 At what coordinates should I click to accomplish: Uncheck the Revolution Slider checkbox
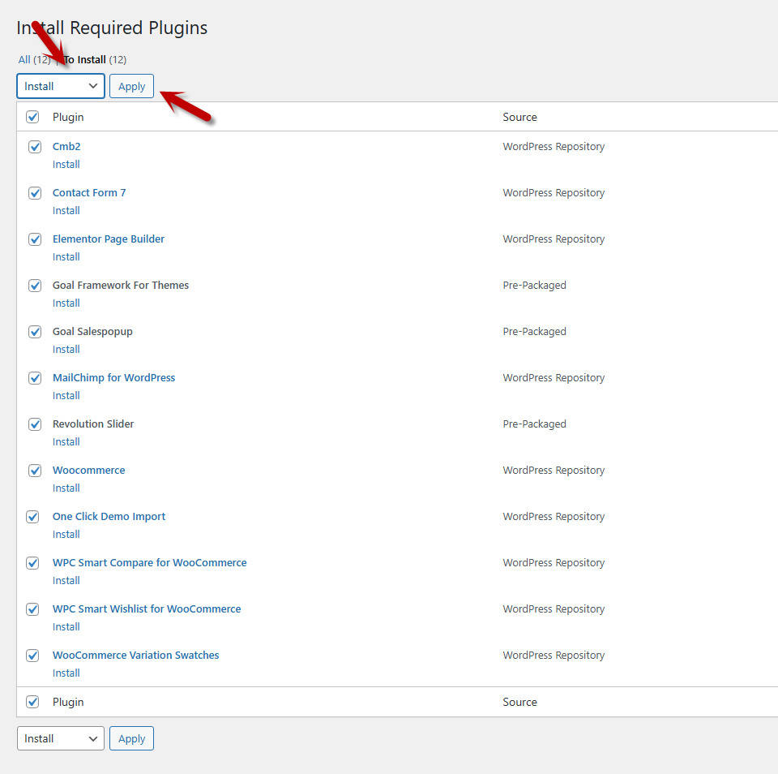(x=35, y=424)
